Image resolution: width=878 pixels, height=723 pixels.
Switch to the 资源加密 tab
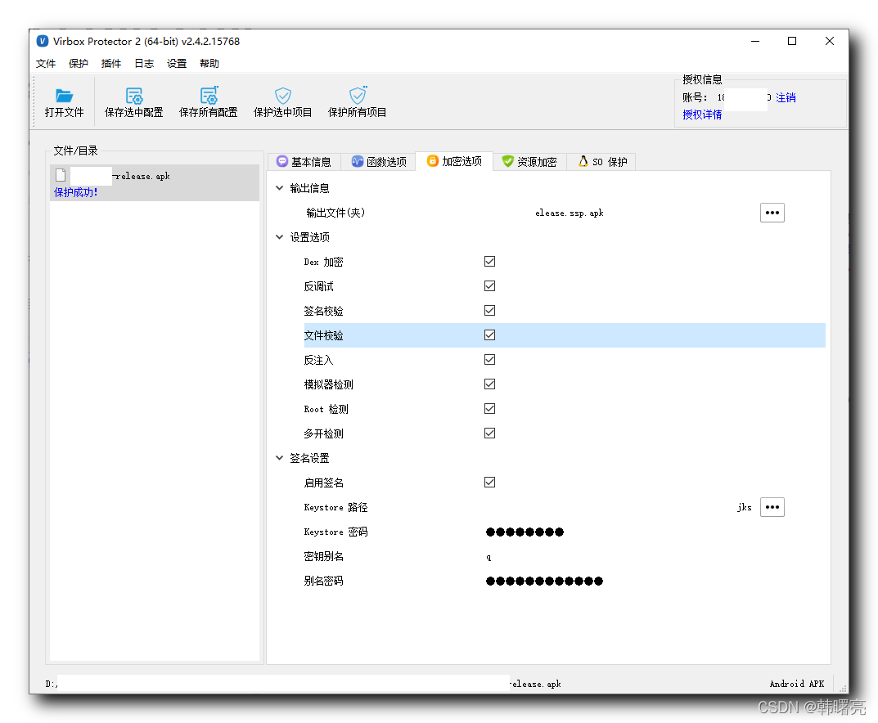[x=529, y=162]
